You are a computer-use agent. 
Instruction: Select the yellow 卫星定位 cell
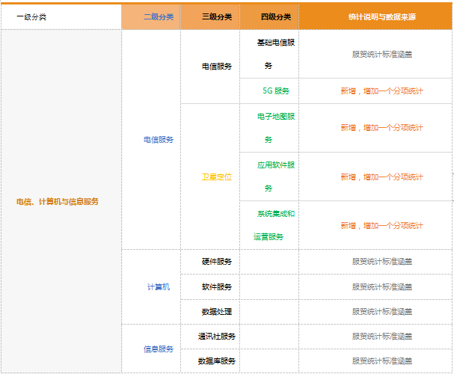[x=216, y=177]
